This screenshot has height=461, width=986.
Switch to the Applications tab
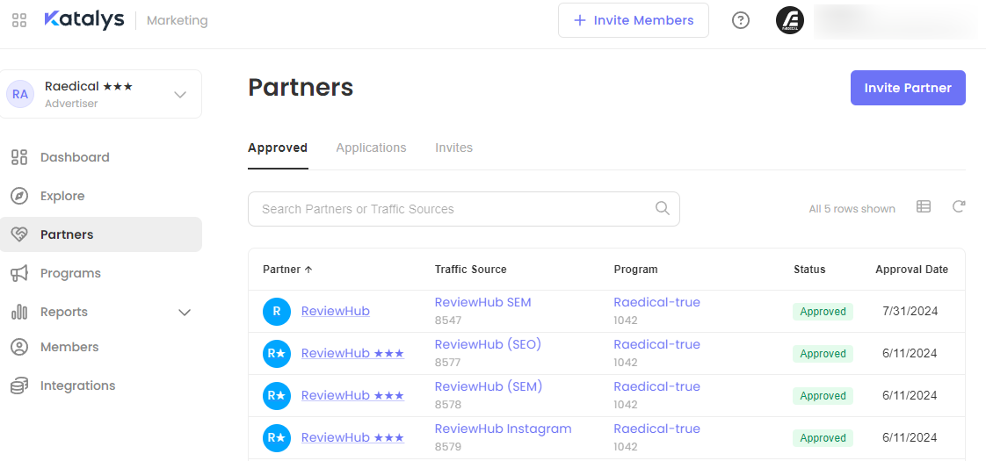[x=371, y=148]
